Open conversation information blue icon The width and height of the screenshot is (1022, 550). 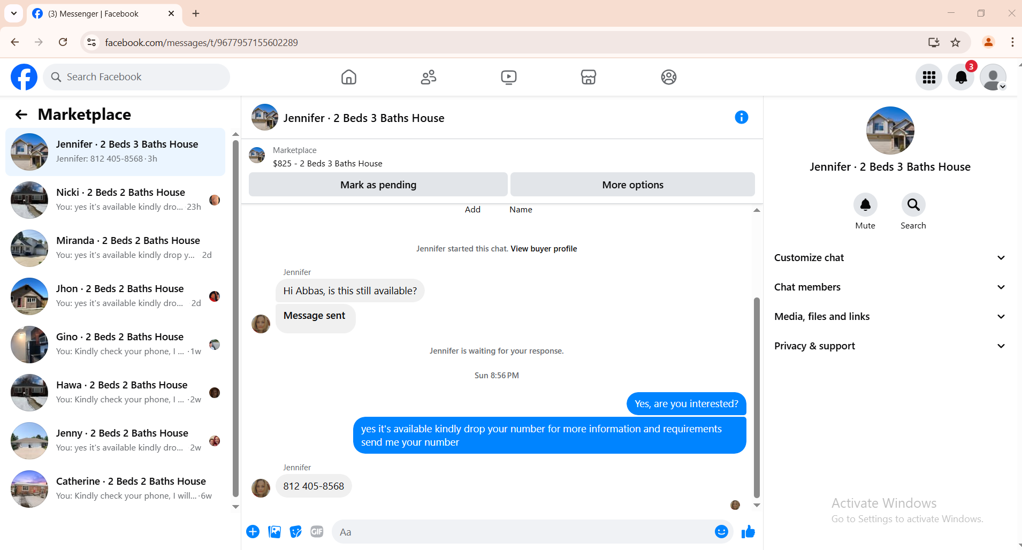[741, 117]
